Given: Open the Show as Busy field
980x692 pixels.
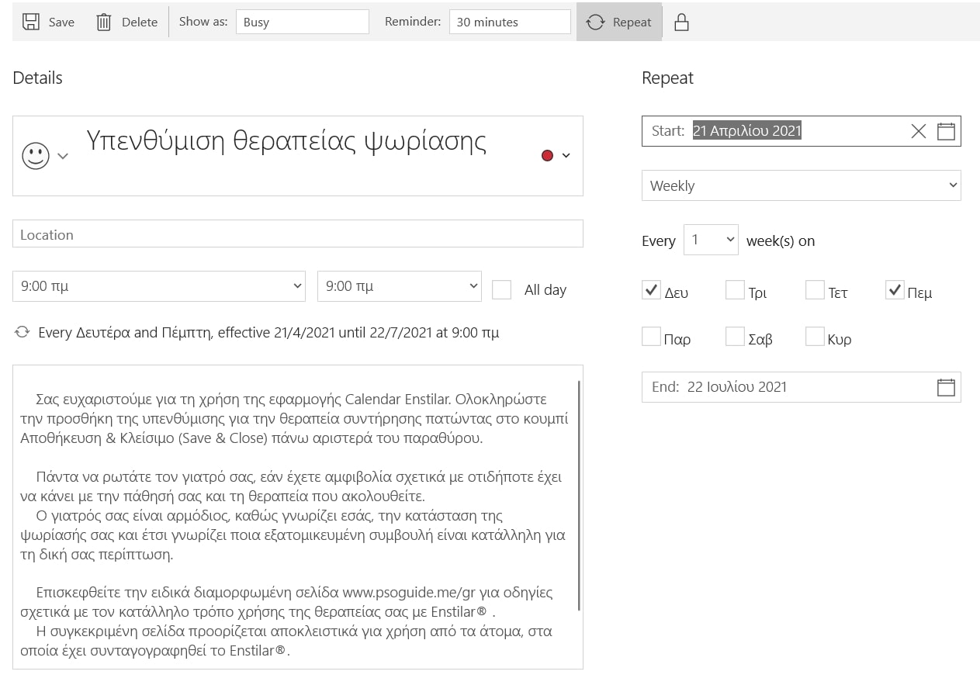Looking at the screenshot, I should 302,22.
